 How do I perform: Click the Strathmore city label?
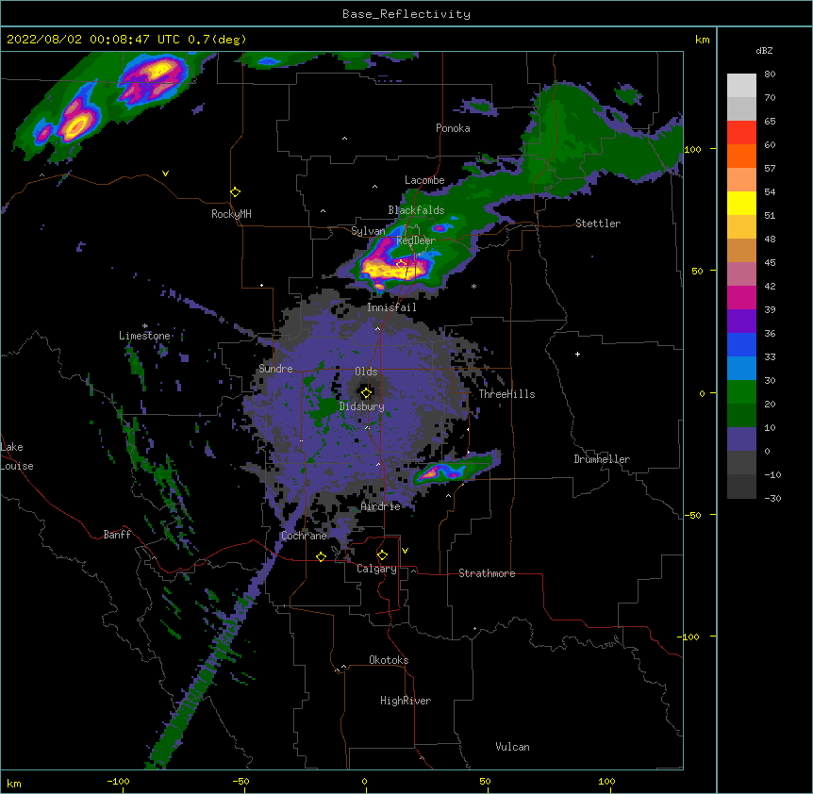487,573
